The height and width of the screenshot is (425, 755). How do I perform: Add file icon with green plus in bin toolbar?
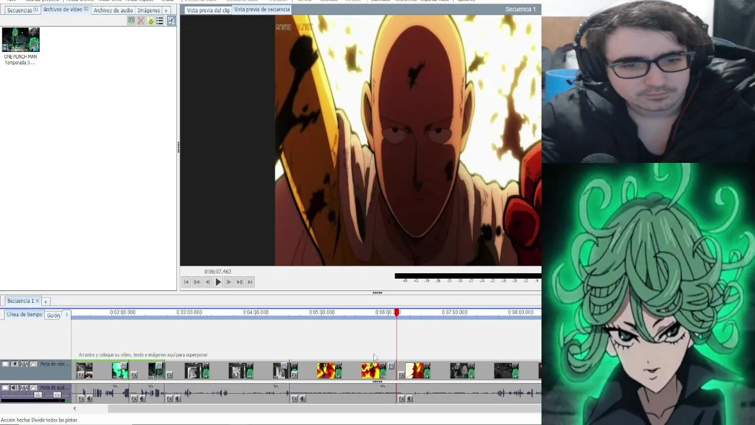(x=150, y=21)
